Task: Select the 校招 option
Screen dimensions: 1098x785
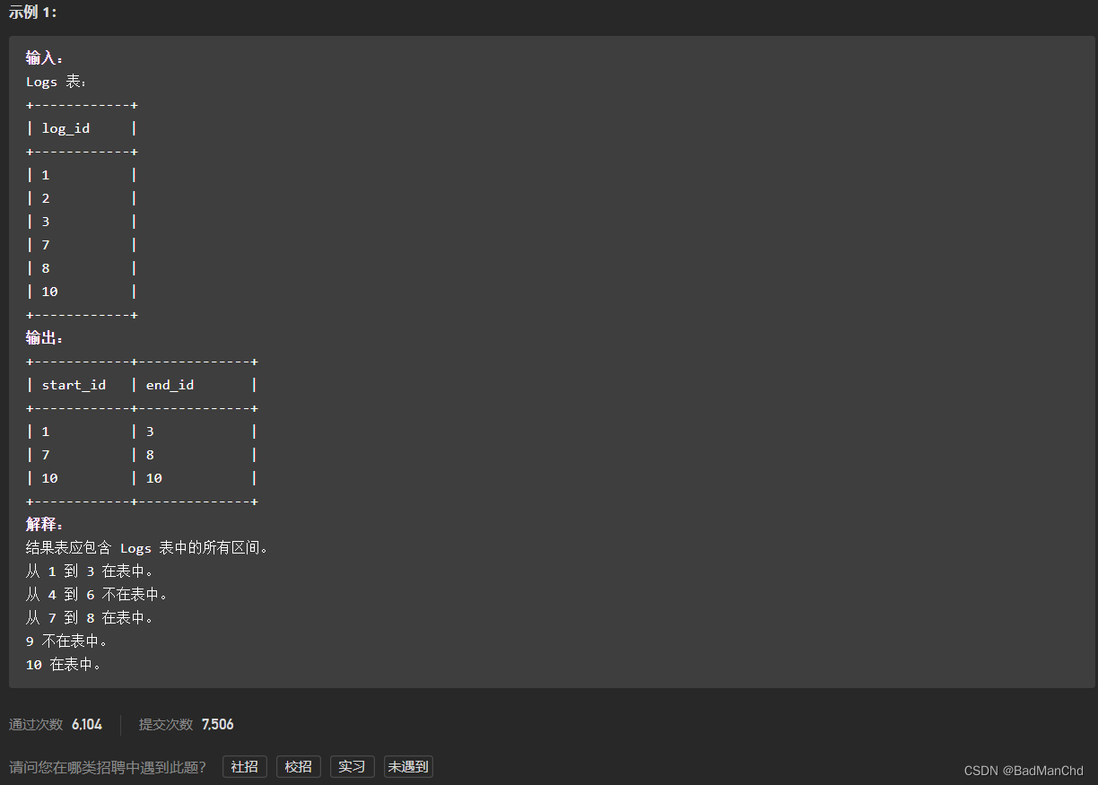Action: pyautogui.click(x=299, y=766)
